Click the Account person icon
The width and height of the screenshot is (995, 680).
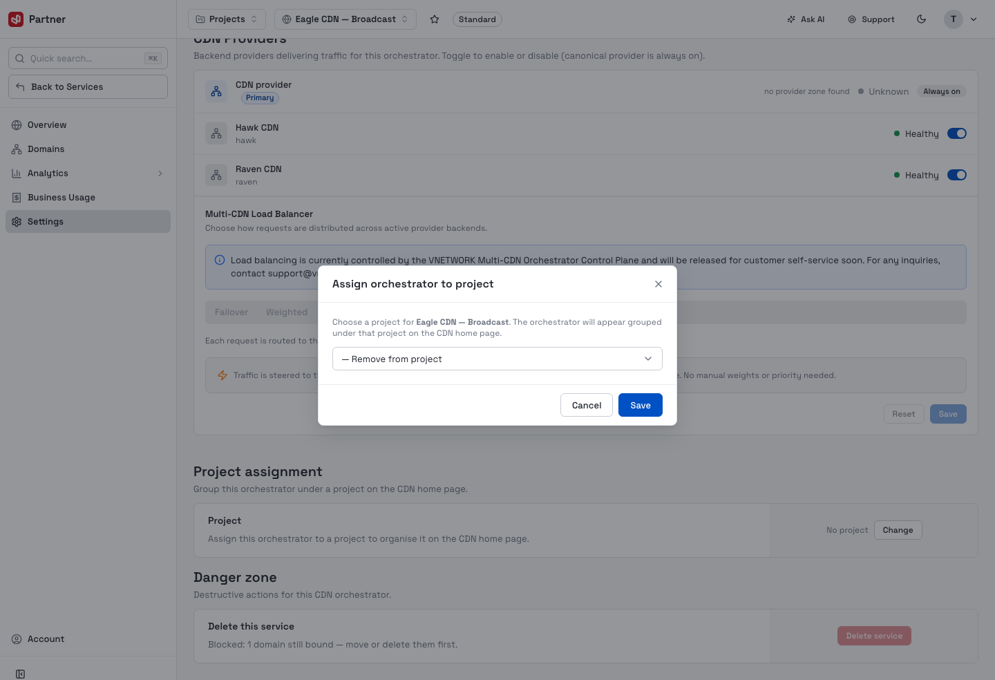[17, 639]
